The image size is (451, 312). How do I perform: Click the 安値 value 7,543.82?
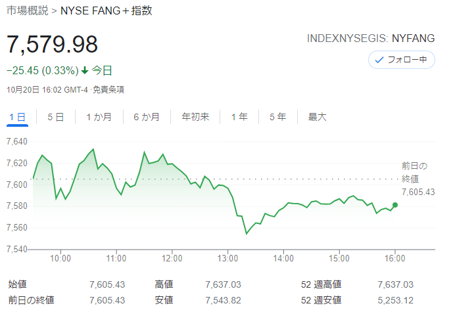[x=224, y=301]
